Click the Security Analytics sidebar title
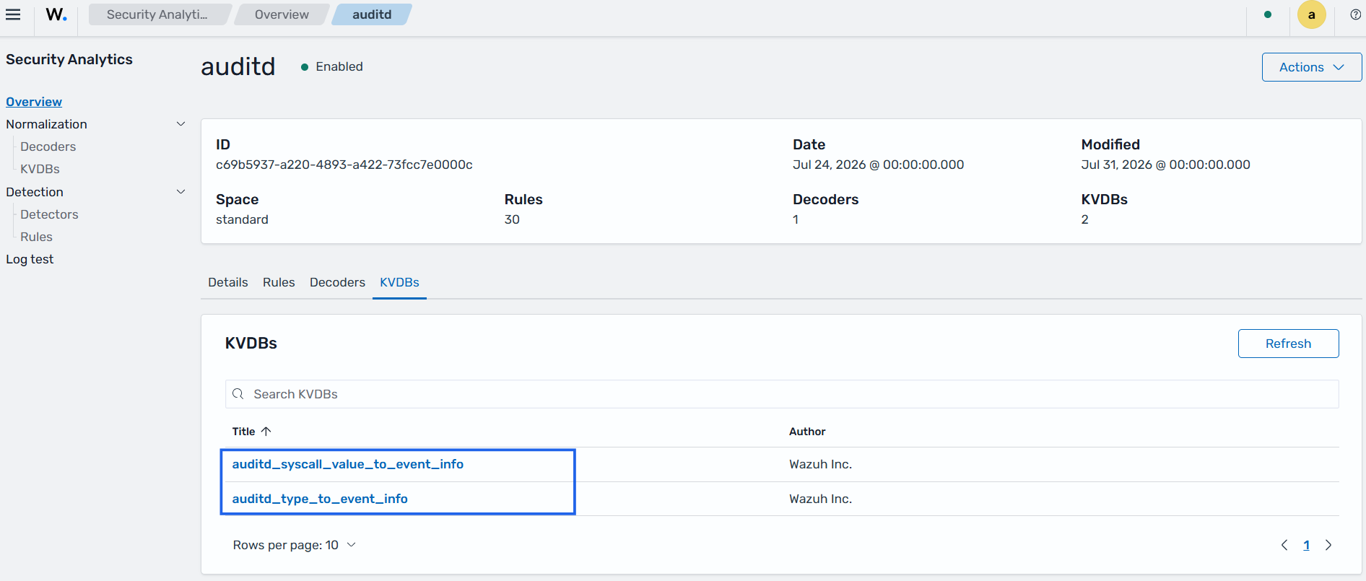The height and width of the screenshot is (581, 1366). click(69, 59)
